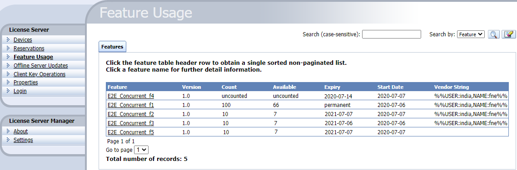Image resolution: width=517 pixels, height=170 pixels.
Task: Click in the case-sensitive search field
Action: click(x=391, y=34)
